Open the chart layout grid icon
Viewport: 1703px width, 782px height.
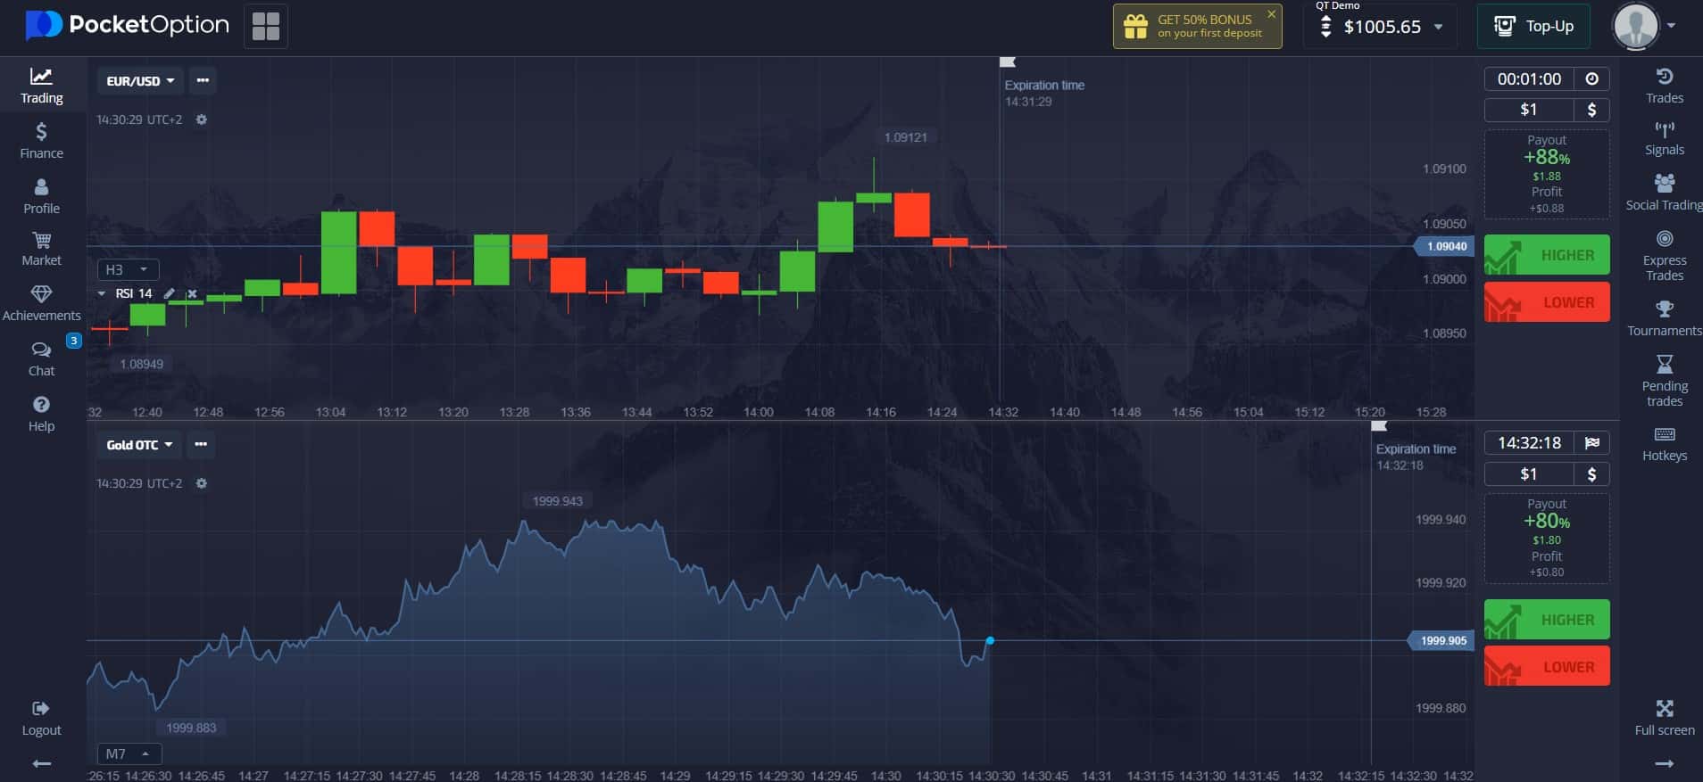pos(265,27)
